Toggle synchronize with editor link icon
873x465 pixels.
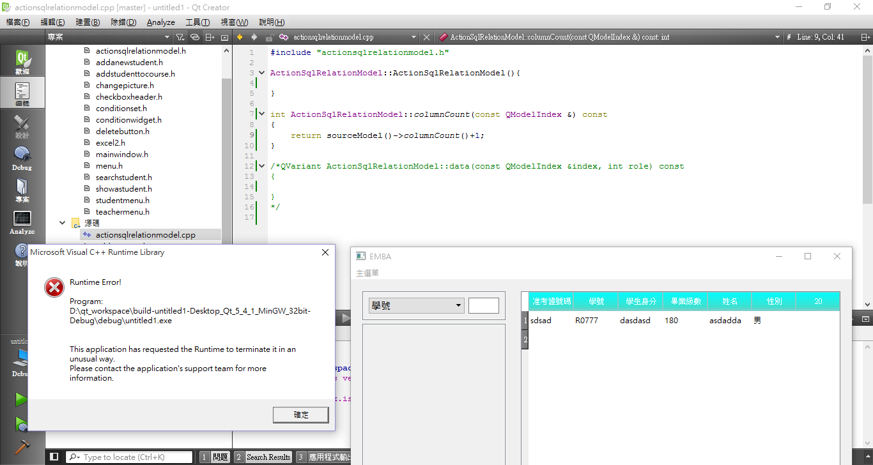tap(195, 37)
